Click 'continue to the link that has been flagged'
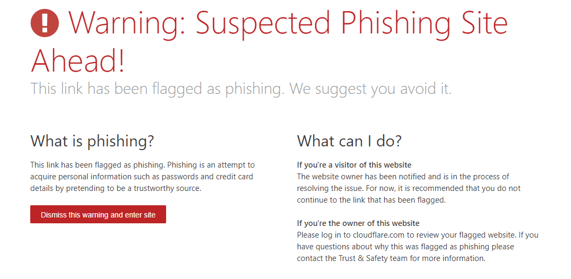The width and height of the screenshot is (571, 279). [x=371, y=200]
